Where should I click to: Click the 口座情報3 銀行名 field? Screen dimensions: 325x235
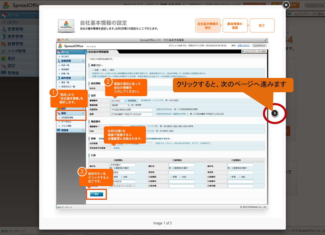coord(241,165)
